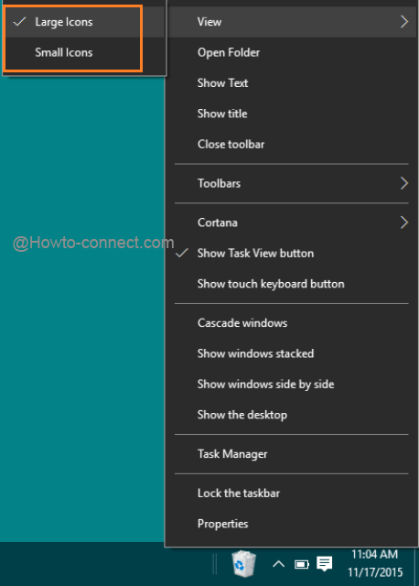Viewport: 419px width, 586px height.
Task: Expand the Cortana submenu
Action: [292, 222]
